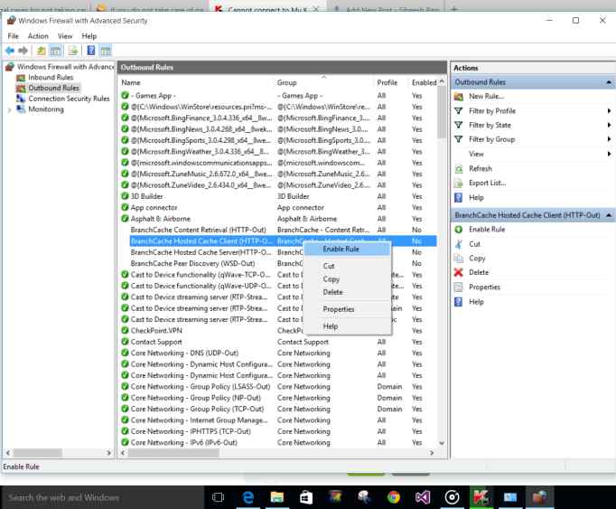Click the rules list horizontal scrollbar thumb

173,453
